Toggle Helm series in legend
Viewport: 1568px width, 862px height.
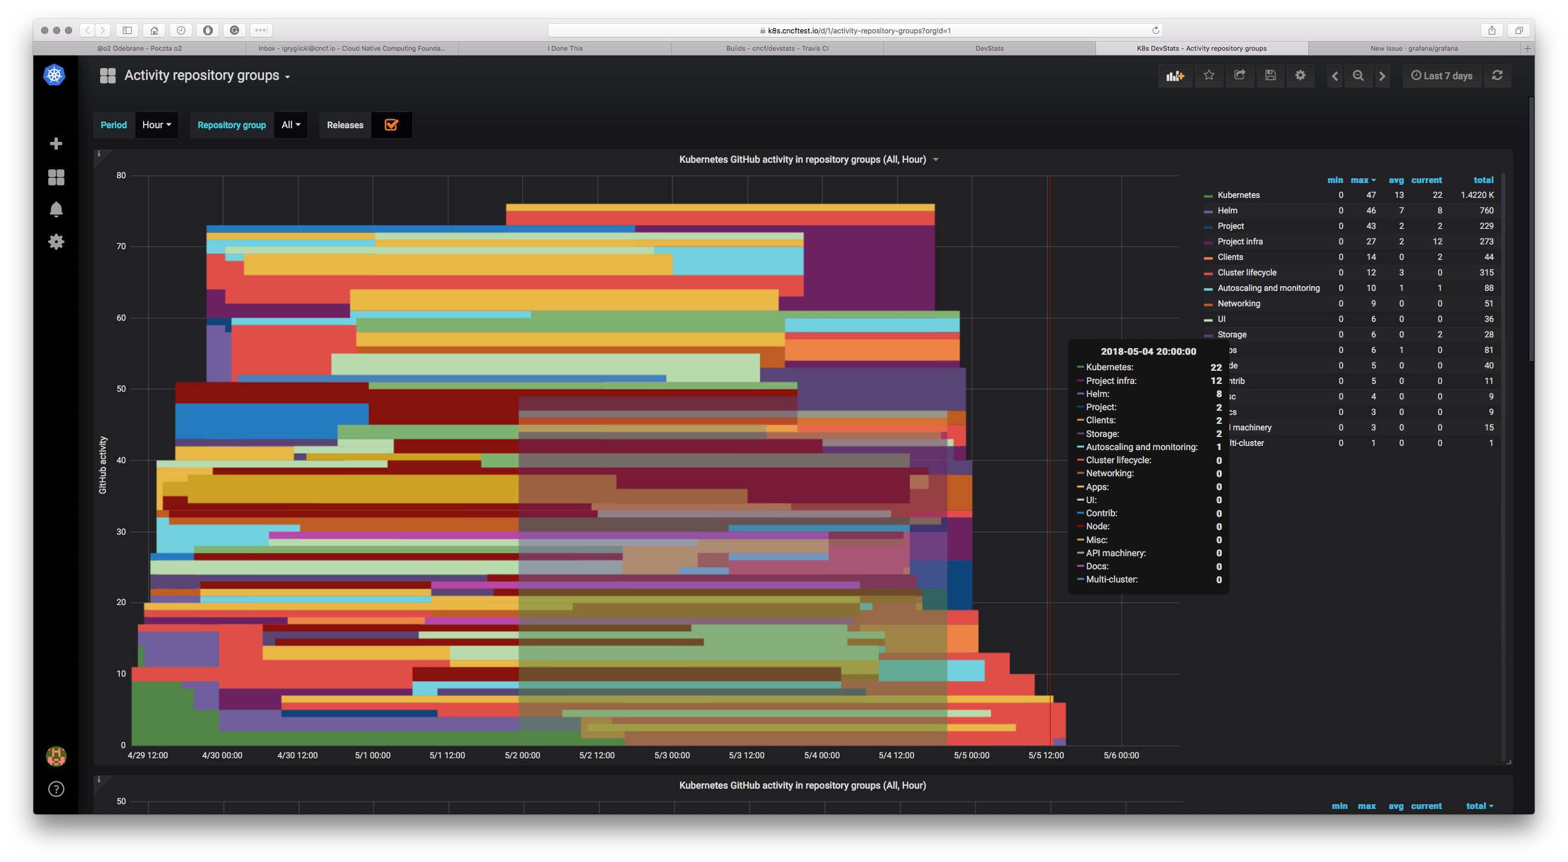(1227, 210)
